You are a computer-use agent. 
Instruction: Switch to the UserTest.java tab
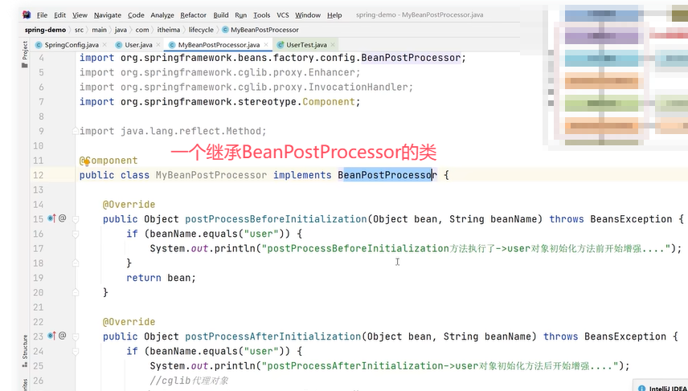[306, 45]
